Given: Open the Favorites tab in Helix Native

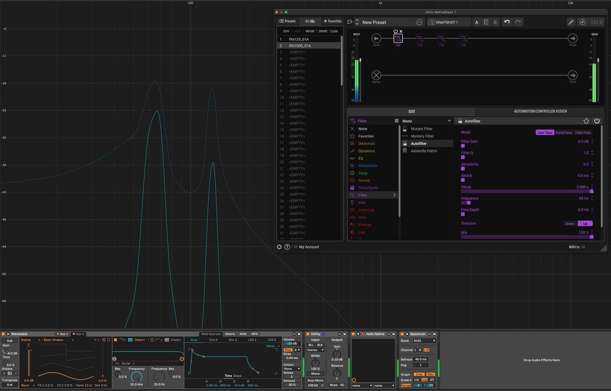Looking at the screenshot, I should tap(332, 21).
